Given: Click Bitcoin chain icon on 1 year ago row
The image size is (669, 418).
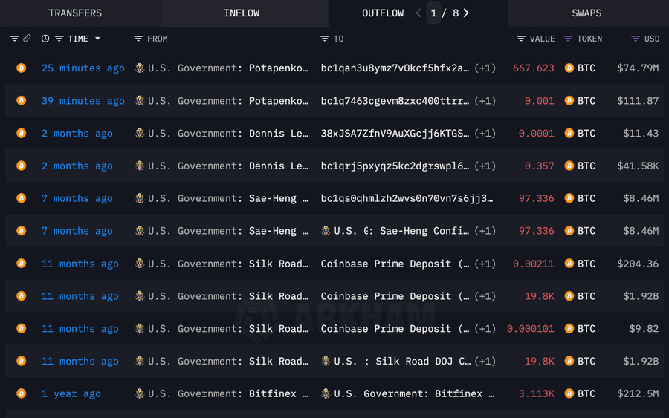Looking at the screenshot, I should (x=21, y=393).
